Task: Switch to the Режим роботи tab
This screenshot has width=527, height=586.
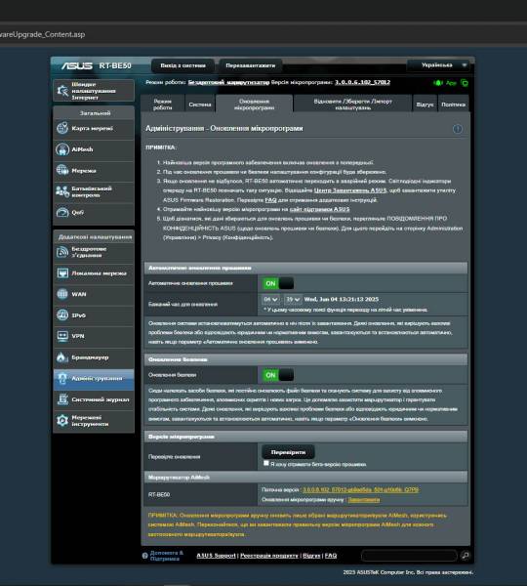Action: click(x=162, y=105)
